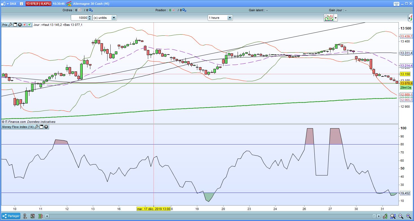This screenshot has height=221, width=414.
Task: Cancel all pending orders
Action: click(x=80, y=10)
